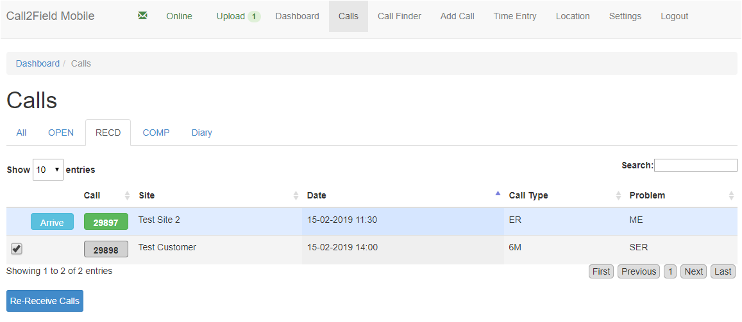The width and height of the screenshot is (742, 322).
Task: Select the All calls tab
Action: [21, 133]
